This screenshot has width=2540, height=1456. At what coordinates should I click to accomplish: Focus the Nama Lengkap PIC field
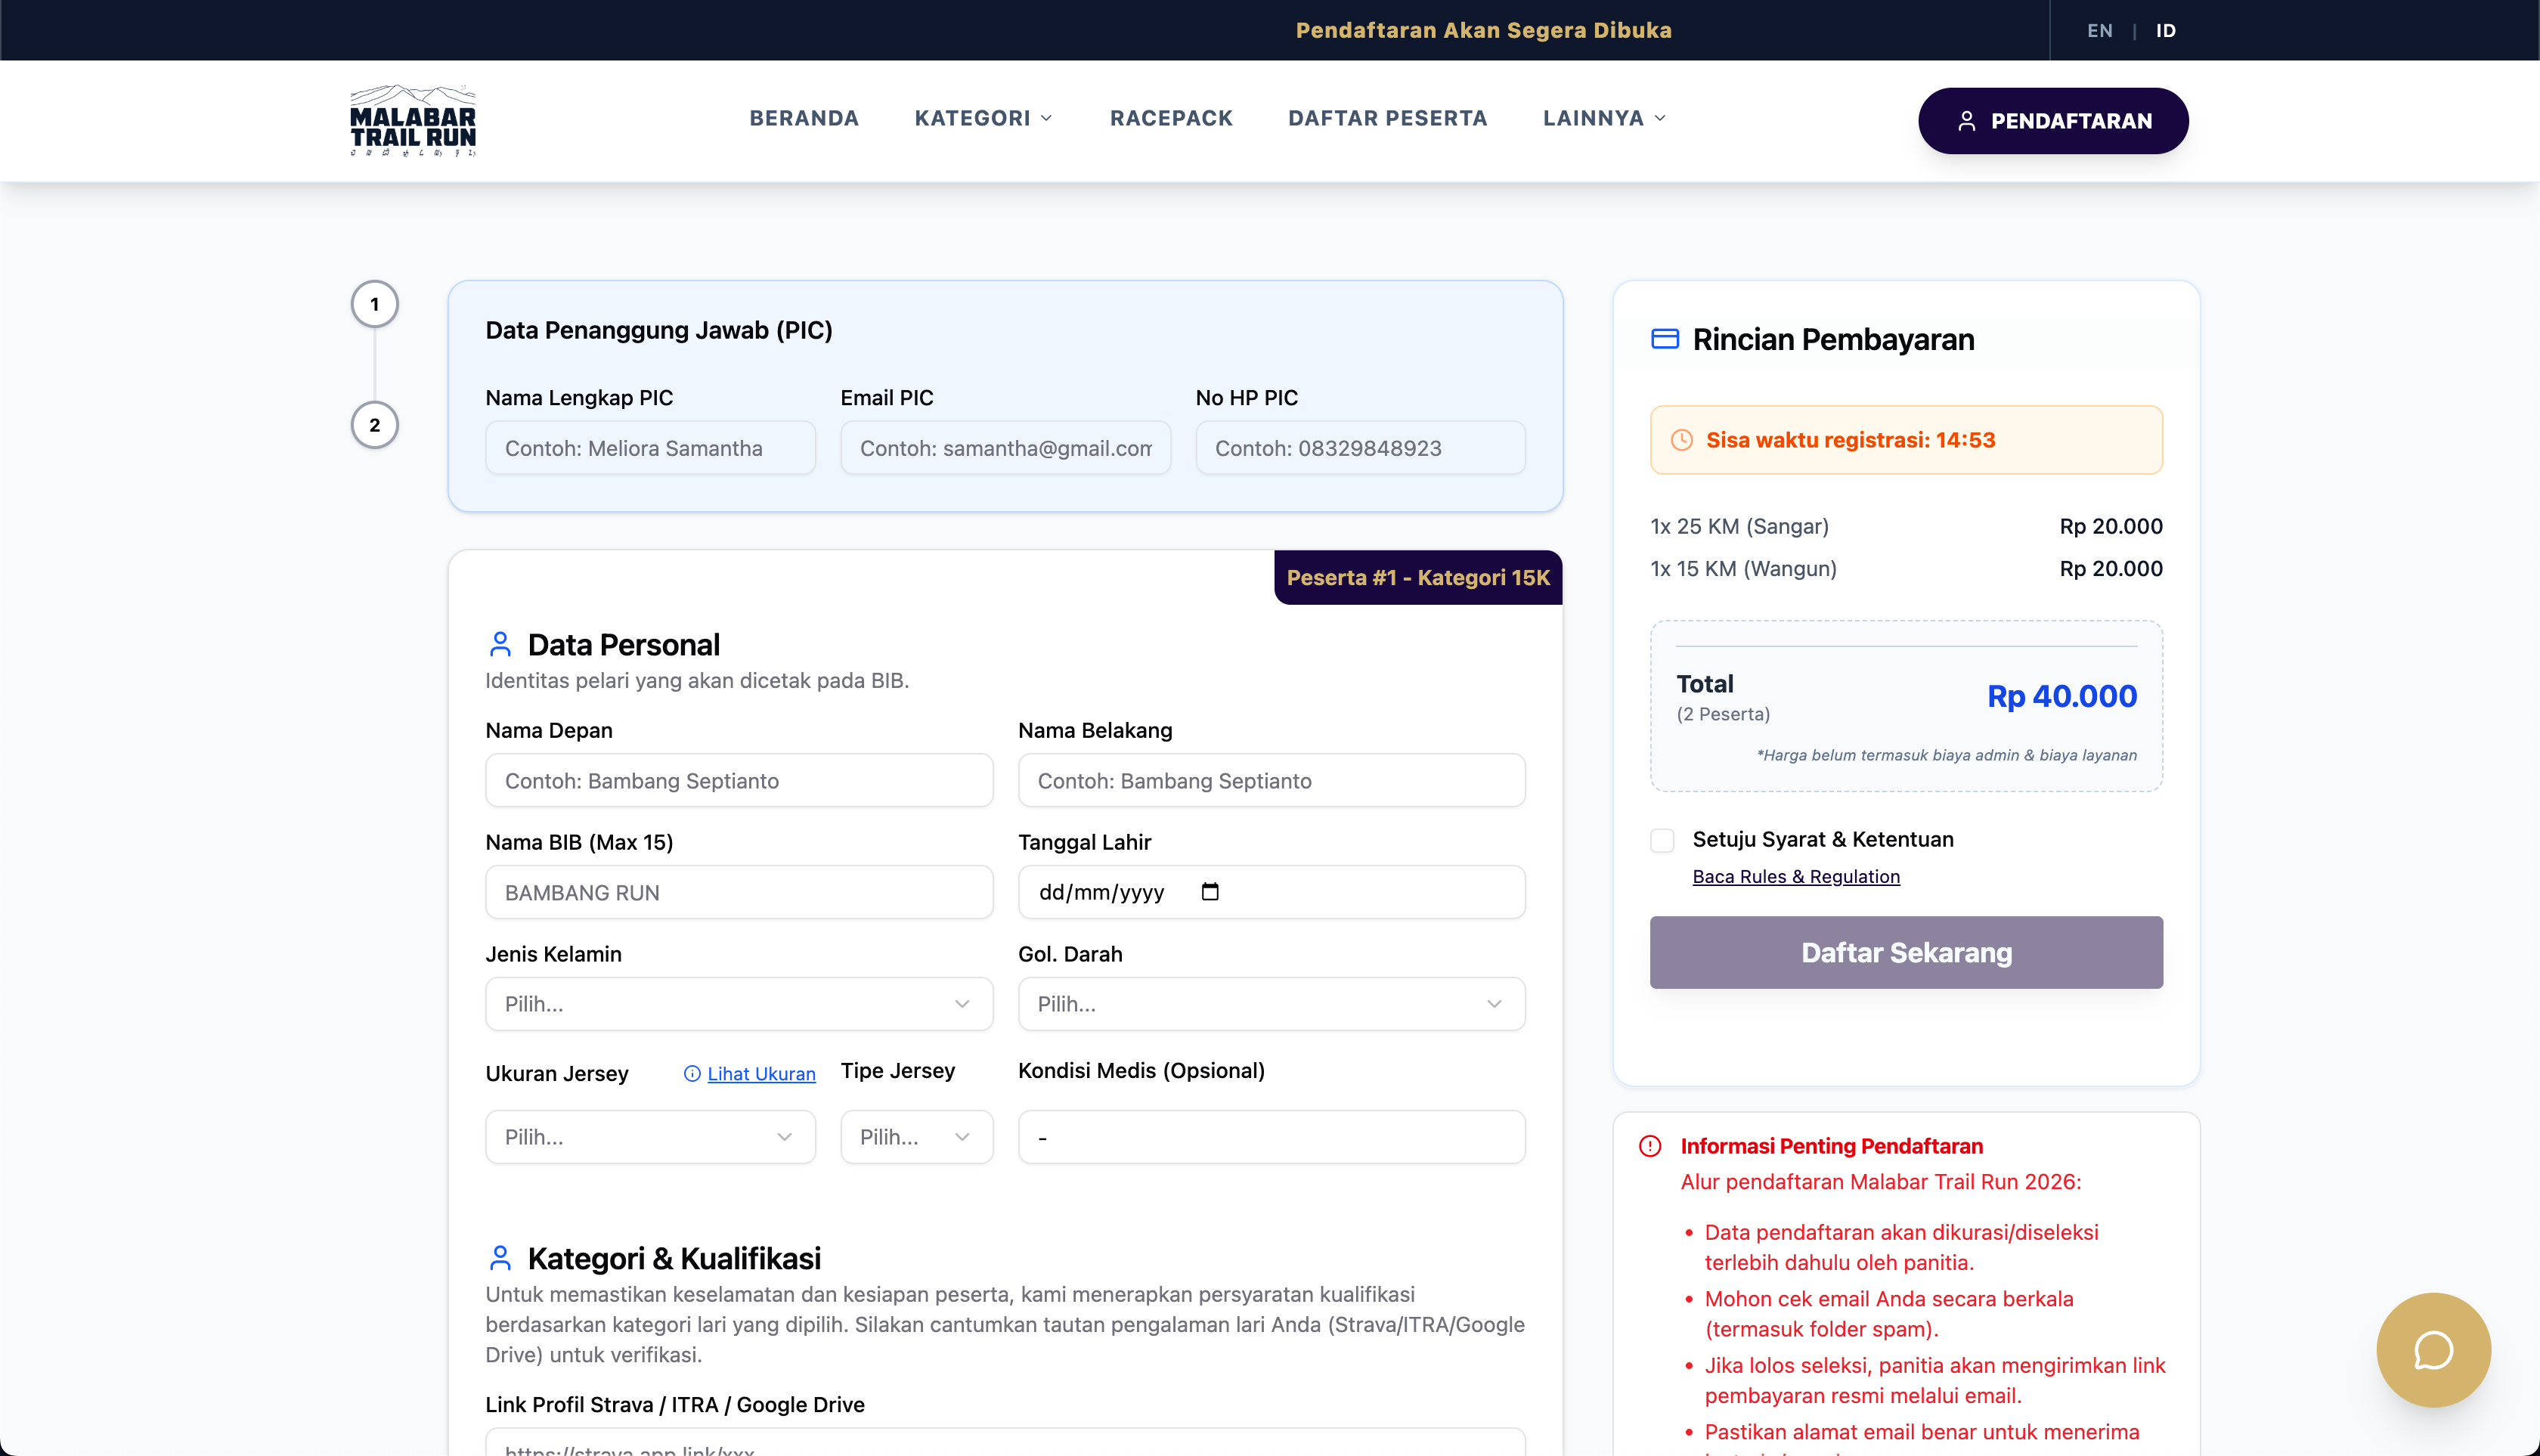(650, 448)
